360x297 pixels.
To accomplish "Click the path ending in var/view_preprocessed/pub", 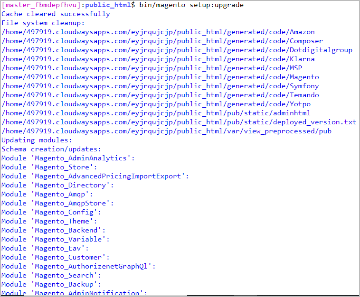I will pyautogui.click(x=166, y=131).
